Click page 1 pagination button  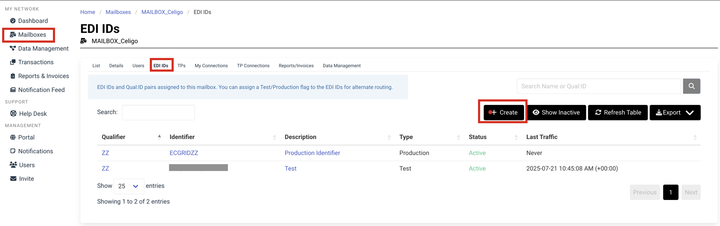tap(670, 192)
